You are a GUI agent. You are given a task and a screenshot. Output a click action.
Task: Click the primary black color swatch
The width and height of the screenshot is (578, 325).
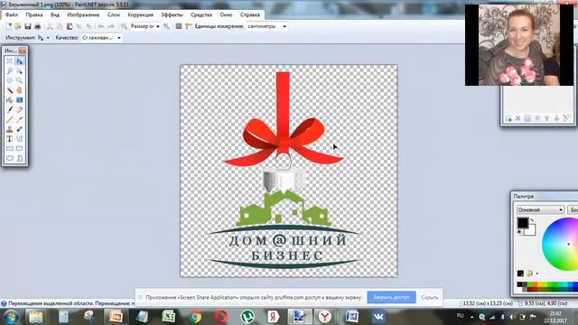coord(522,223)
